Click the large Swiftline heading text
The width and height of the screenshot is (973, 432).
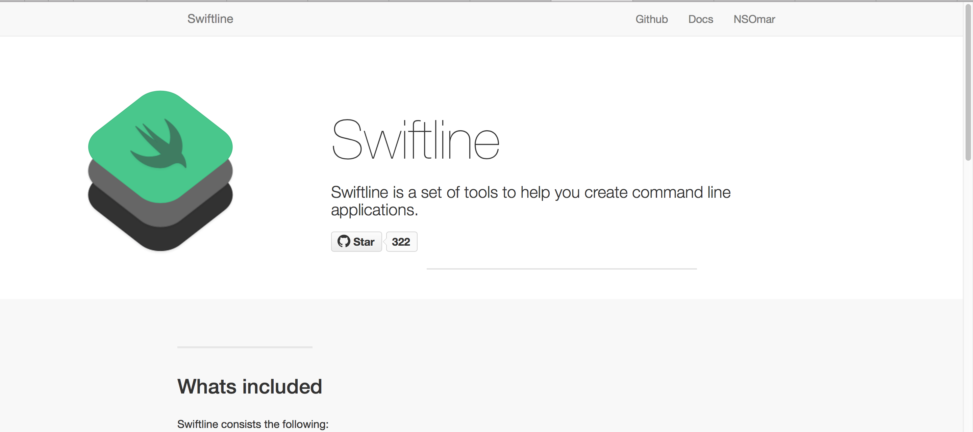[x=416, y=139]
